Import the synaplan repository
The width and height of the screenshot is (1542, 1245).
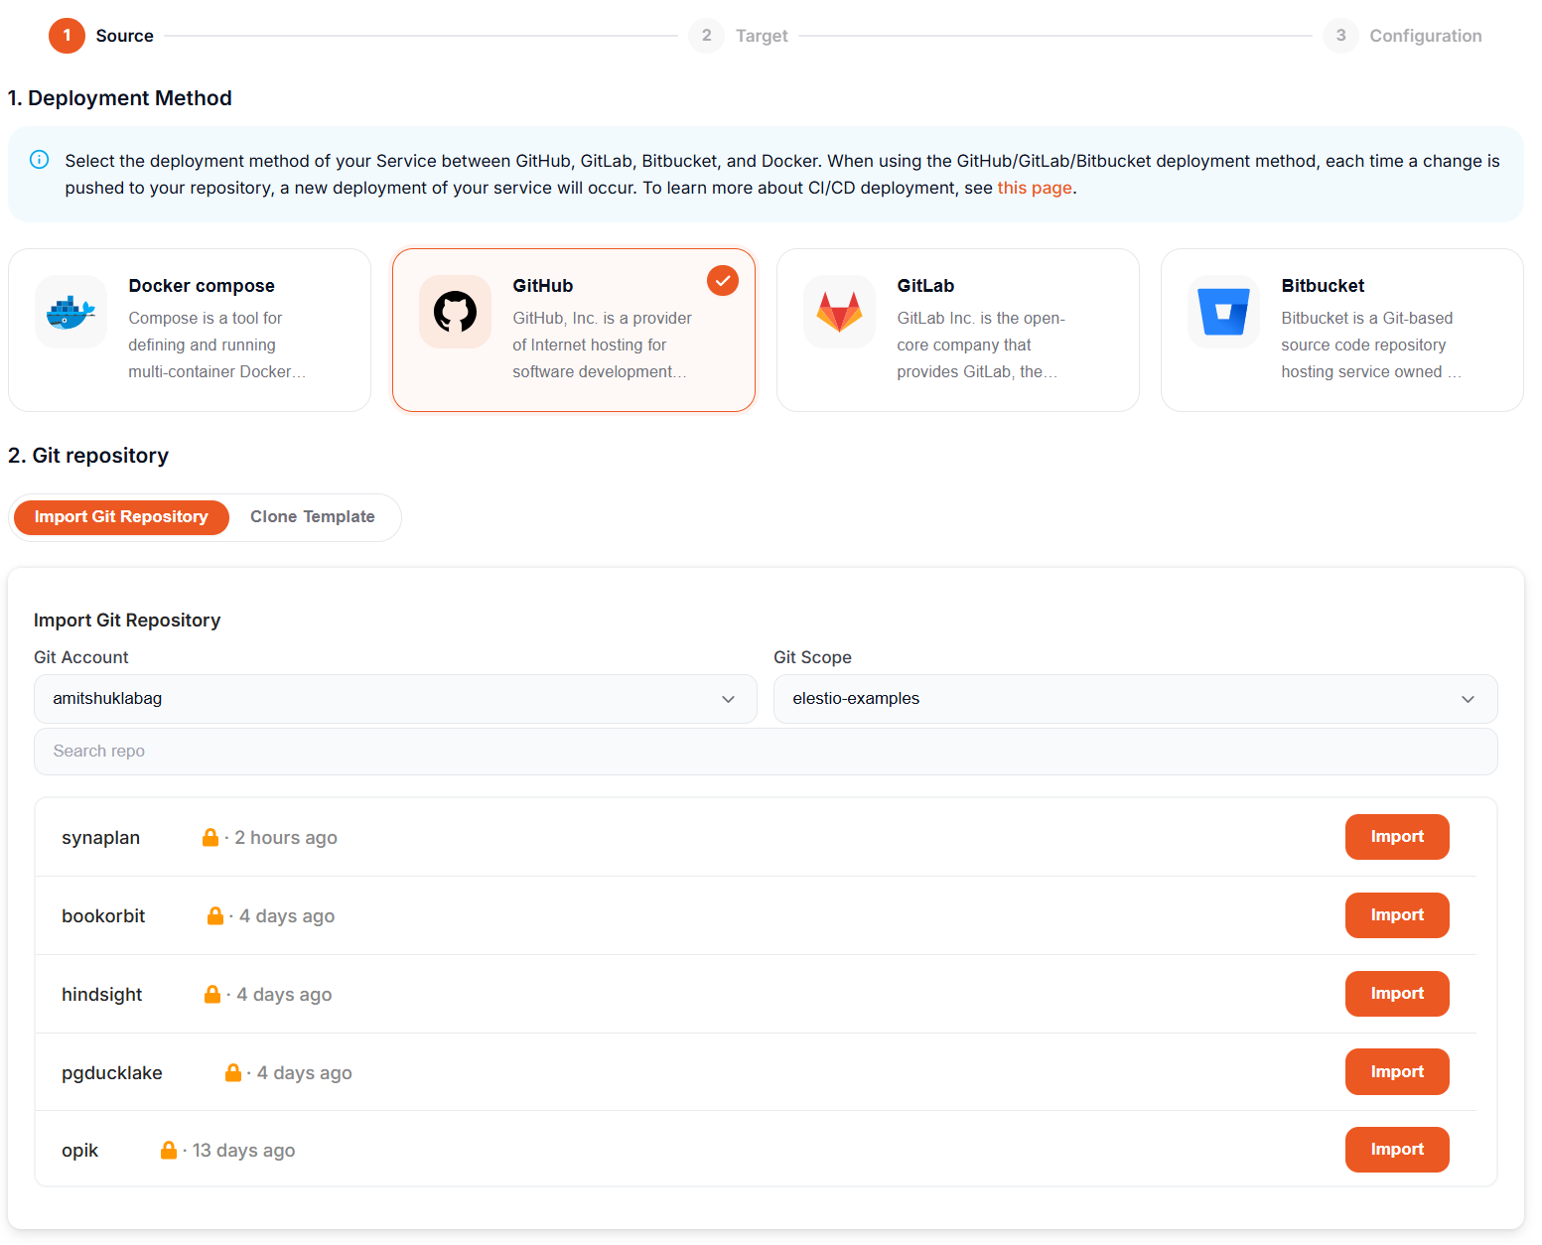coord(1397,837)
